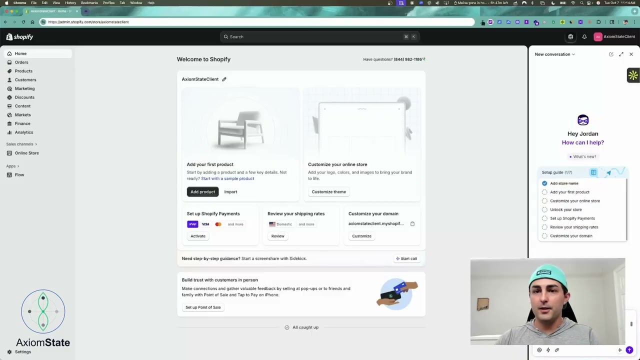Viewport: 640px width, 360px height.
Task: Click the What's new? chip
Action: 582,156
